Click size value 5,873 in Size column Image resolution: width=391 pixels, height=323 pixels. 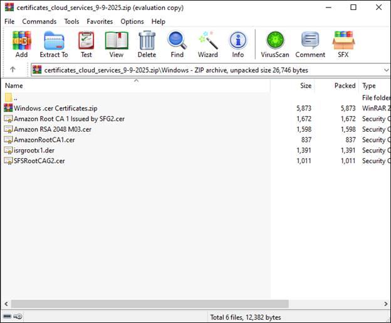click(x=304, y=108)
